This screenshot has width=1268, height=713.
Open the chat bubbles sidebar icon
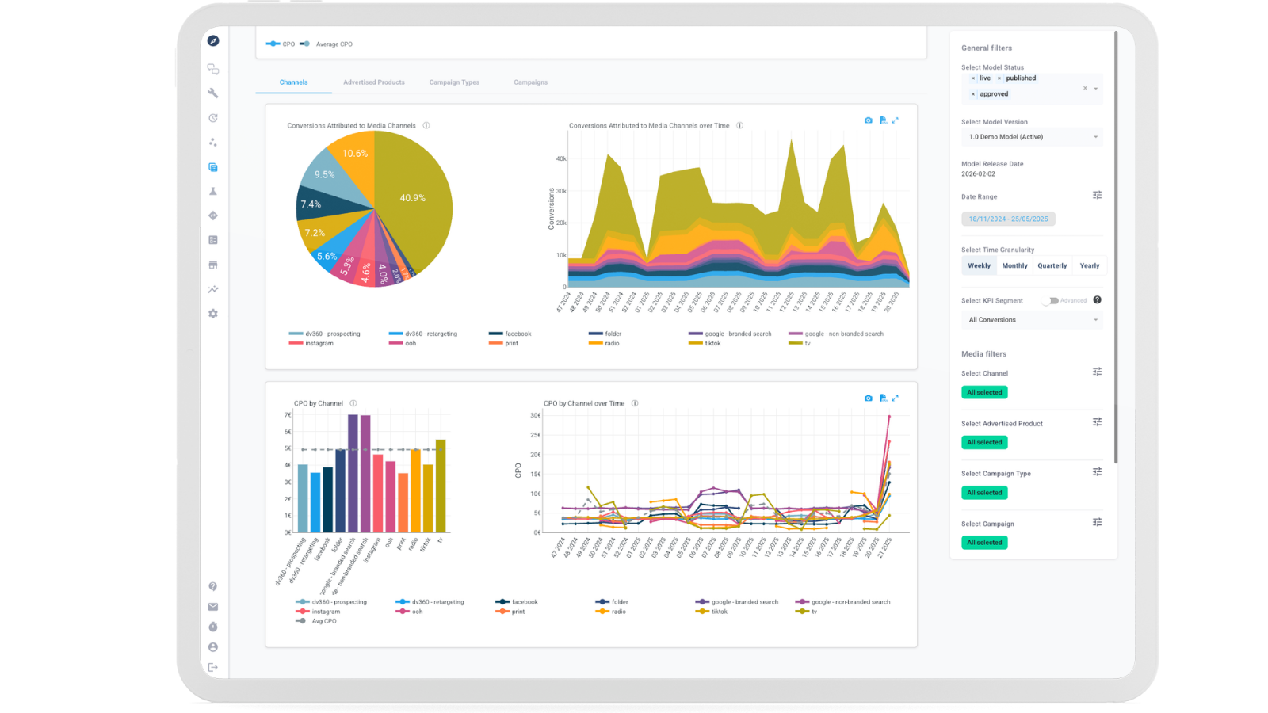click(213, 69)
